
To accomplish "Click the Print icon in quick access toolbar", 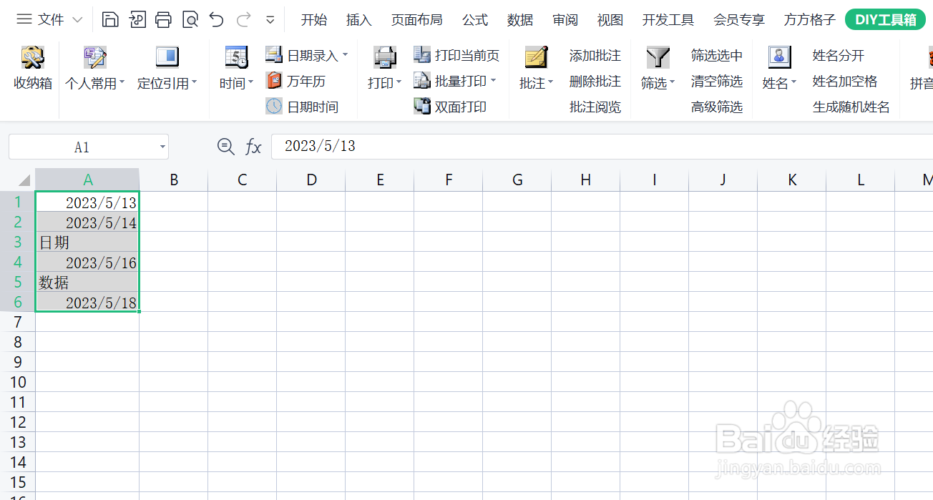I will (163, 19).
